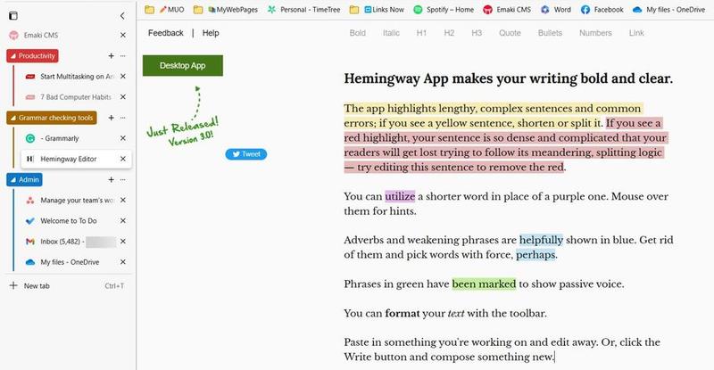The height and width of the screenshot is (370, 714).
Task: Close the 7 Bad Computer Habits tab
Action: point(123,97)
